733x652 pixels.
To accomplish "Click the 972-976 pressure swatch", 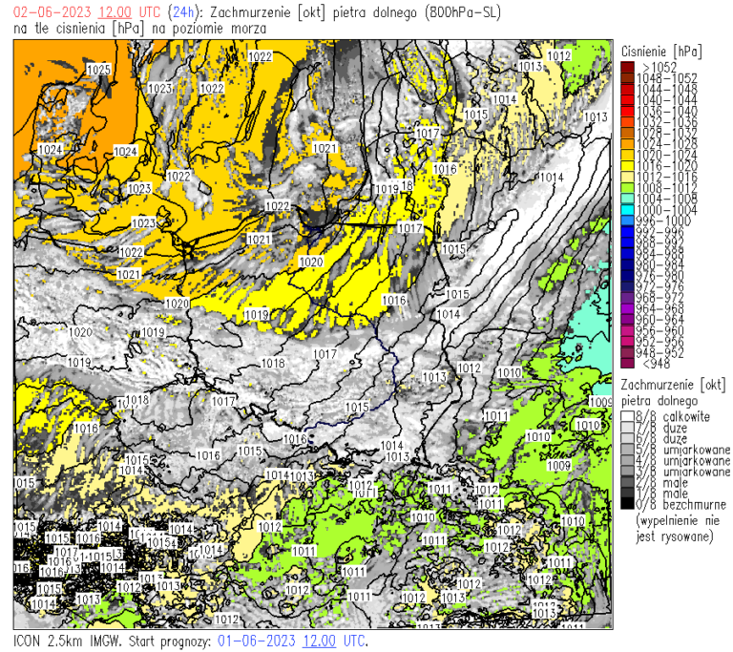I will (x=627, y=286).
